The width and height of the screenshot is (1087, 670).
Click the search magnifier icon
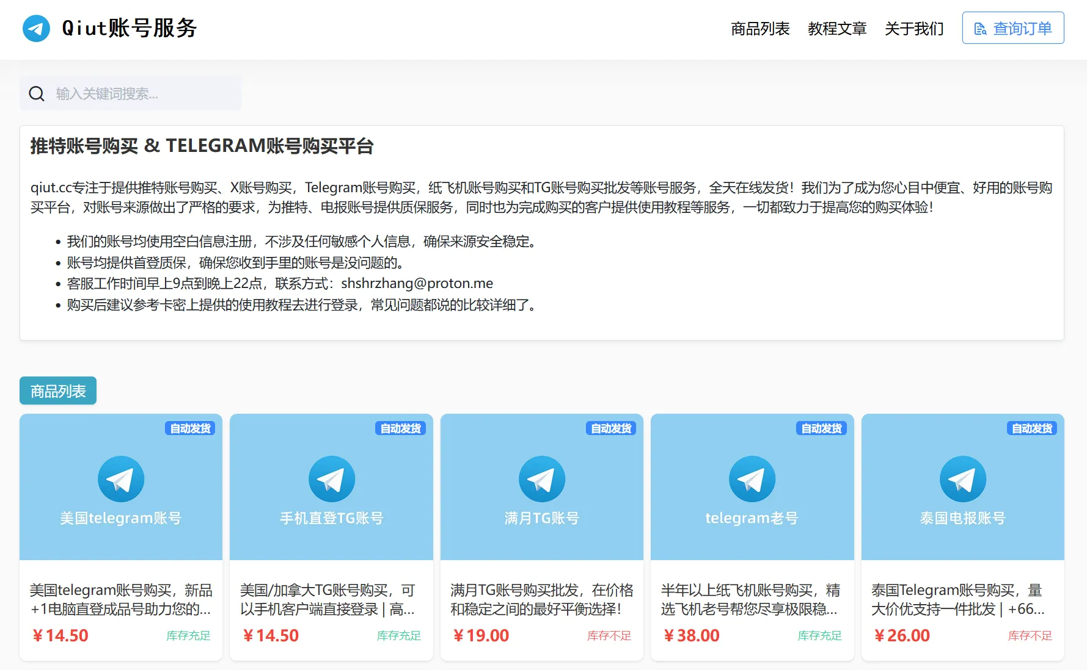[x=37, y=93]
